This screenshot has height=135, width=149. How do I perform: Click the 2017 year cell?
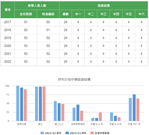point(8,22)
